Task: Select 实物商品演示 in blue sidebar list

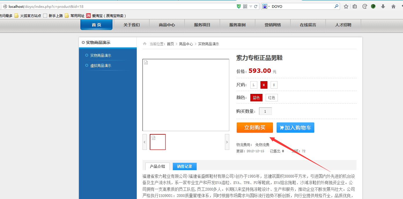Action: [101, 55]
